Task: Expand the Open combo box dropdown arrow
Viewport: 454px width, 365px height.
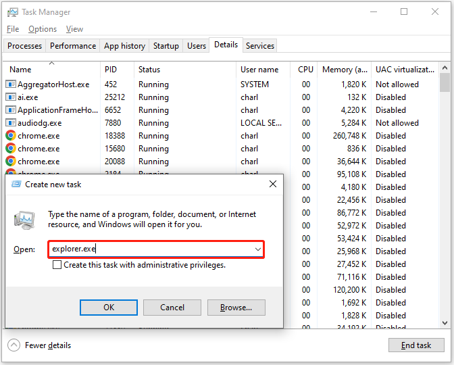Action: coord(257,249)
